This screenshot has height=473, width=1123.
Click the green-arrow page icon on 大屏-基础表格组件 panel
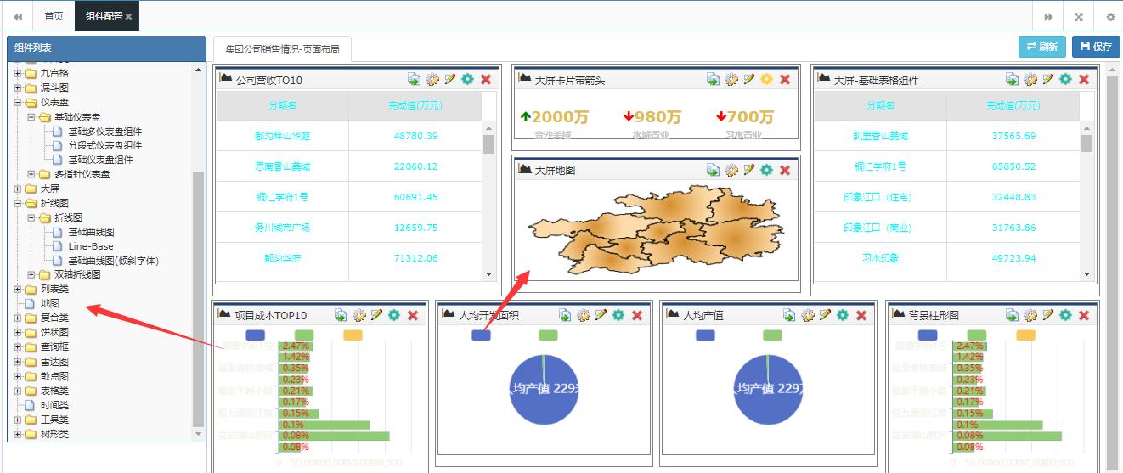pyautogui.click(x=1012, y=79)
